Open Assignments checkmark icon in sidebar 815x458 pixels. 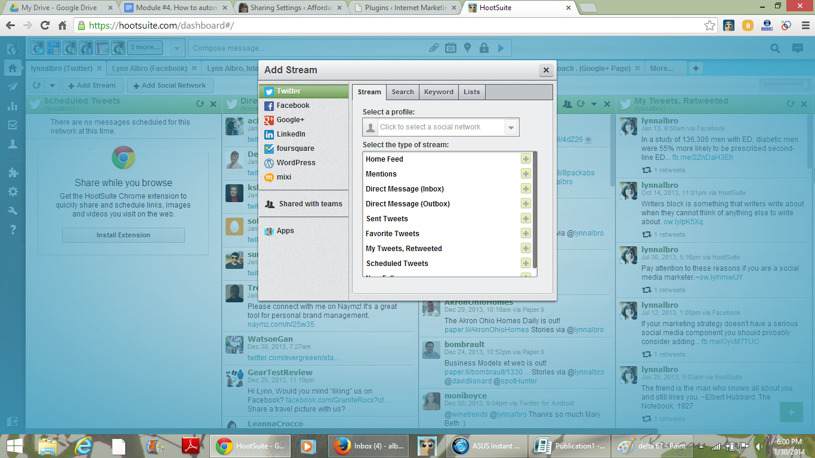coord(13,125)
